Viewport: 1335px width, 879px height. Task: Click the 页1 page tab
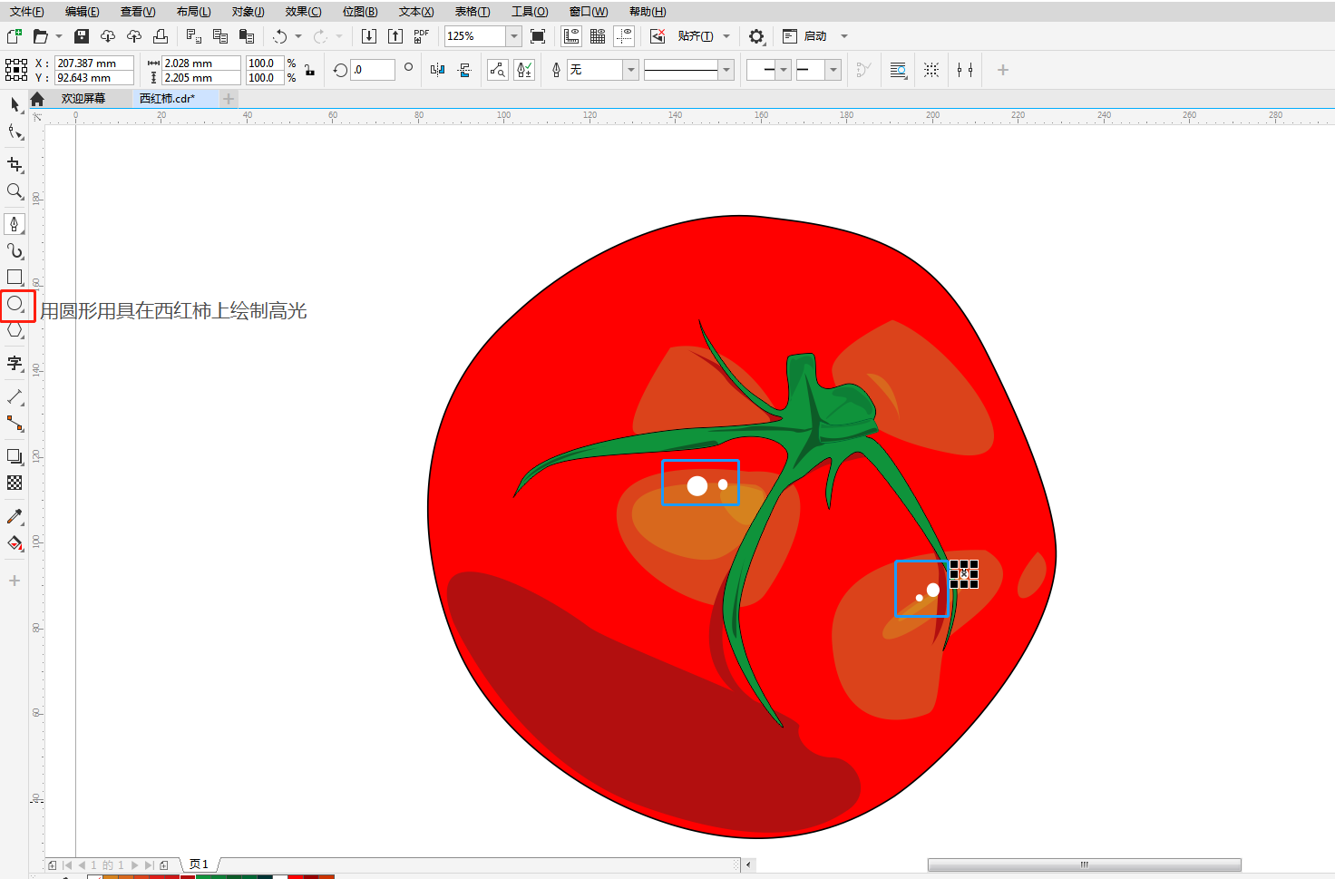pos(199,864)
